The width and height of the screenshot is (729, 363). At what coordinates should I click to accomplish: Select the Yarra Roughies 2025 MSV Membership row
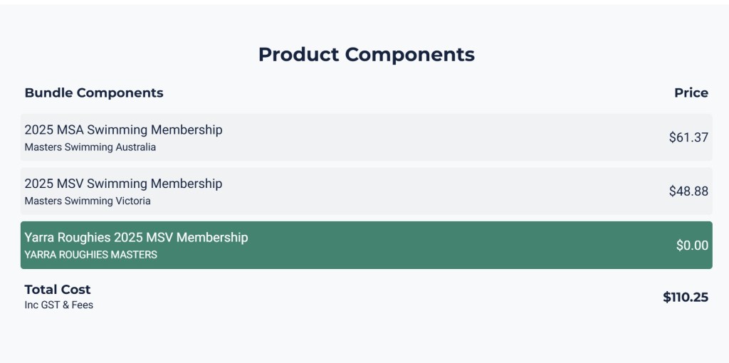tap(427, 245)
